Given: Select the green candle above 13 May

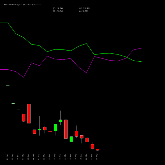Looking at the screenshot, I should pos(61,121).
